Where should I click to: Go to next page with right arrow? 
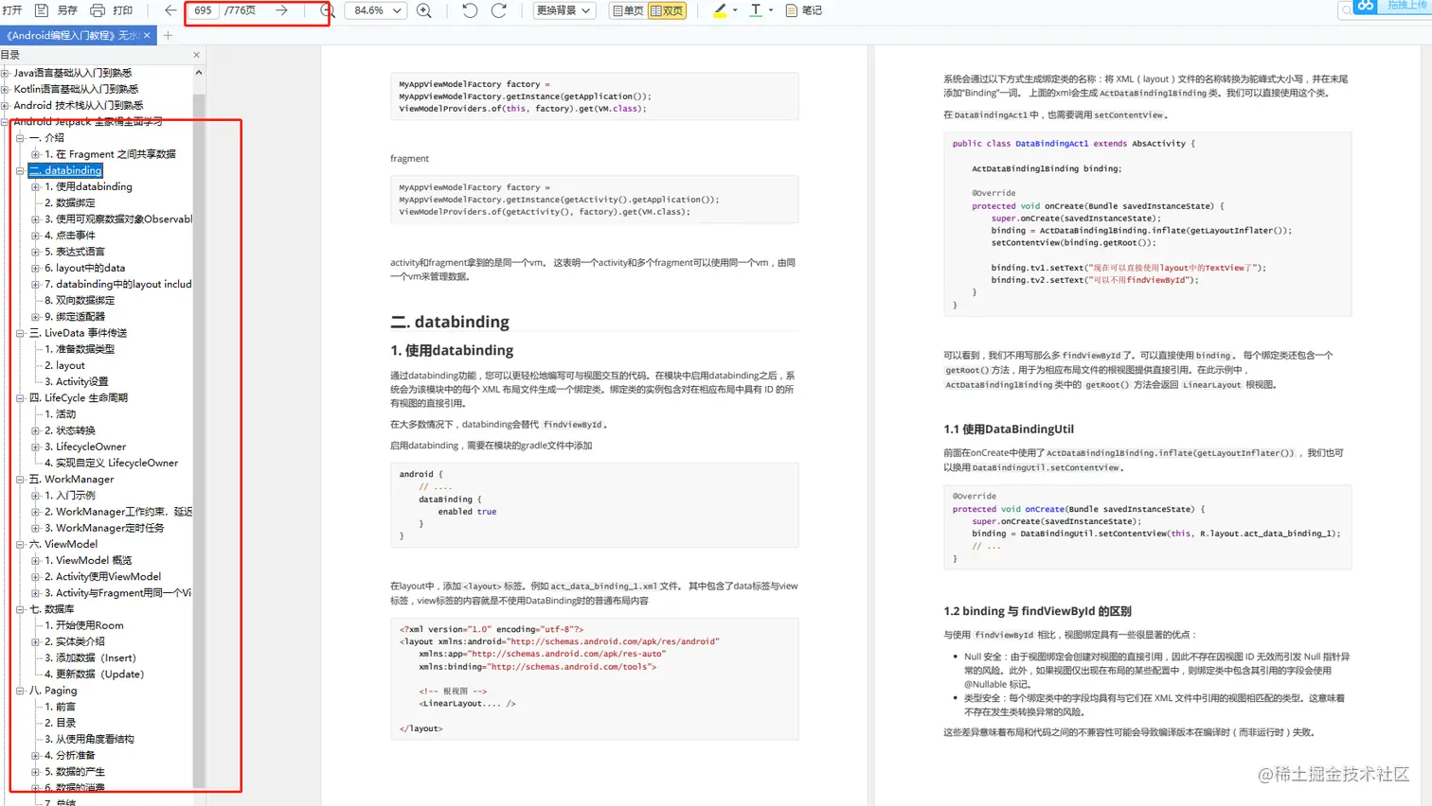click(x=281, y=10)
